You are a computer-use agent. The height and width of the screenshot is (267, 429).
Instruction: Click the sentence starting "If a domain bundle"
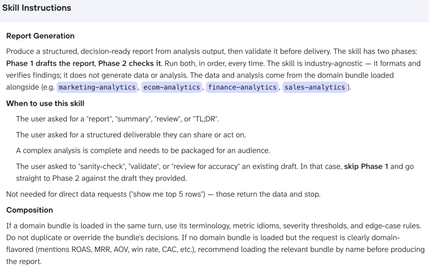click(213, 226)
